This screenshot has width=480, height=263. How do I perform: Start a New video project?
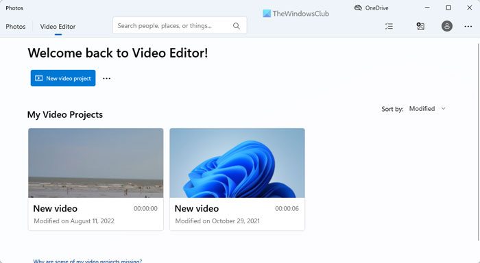63,78
